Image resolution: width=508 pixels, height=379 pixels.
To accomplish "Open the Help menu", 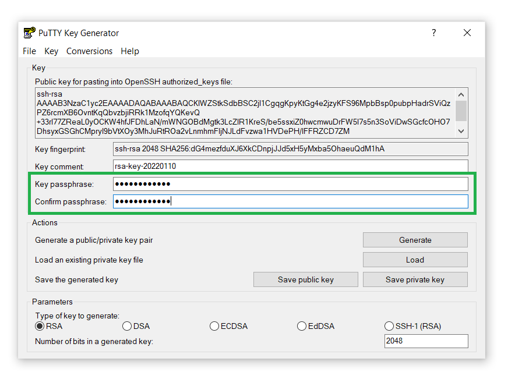I will coord(129,51).
